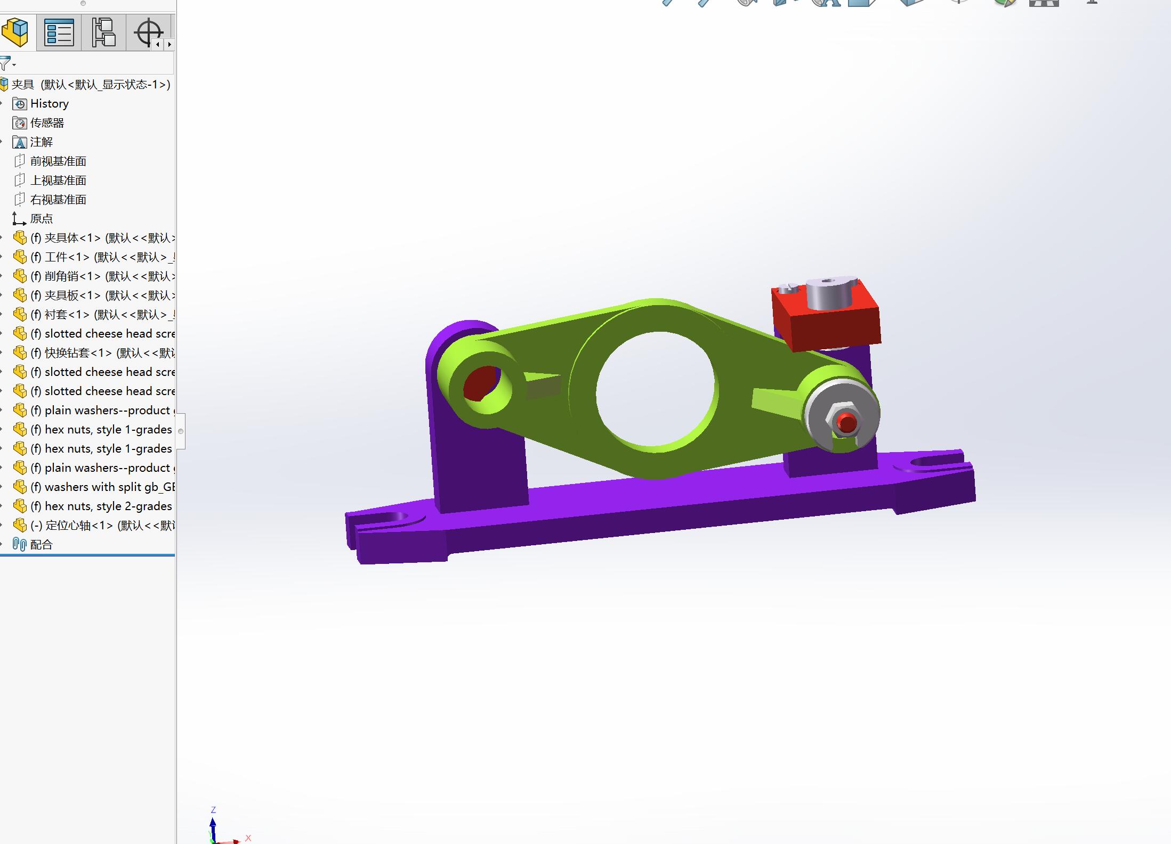Viewport: 1171px width, 844px height.
Task: Select the 原点 origin icon
Action: pos(19,219)
